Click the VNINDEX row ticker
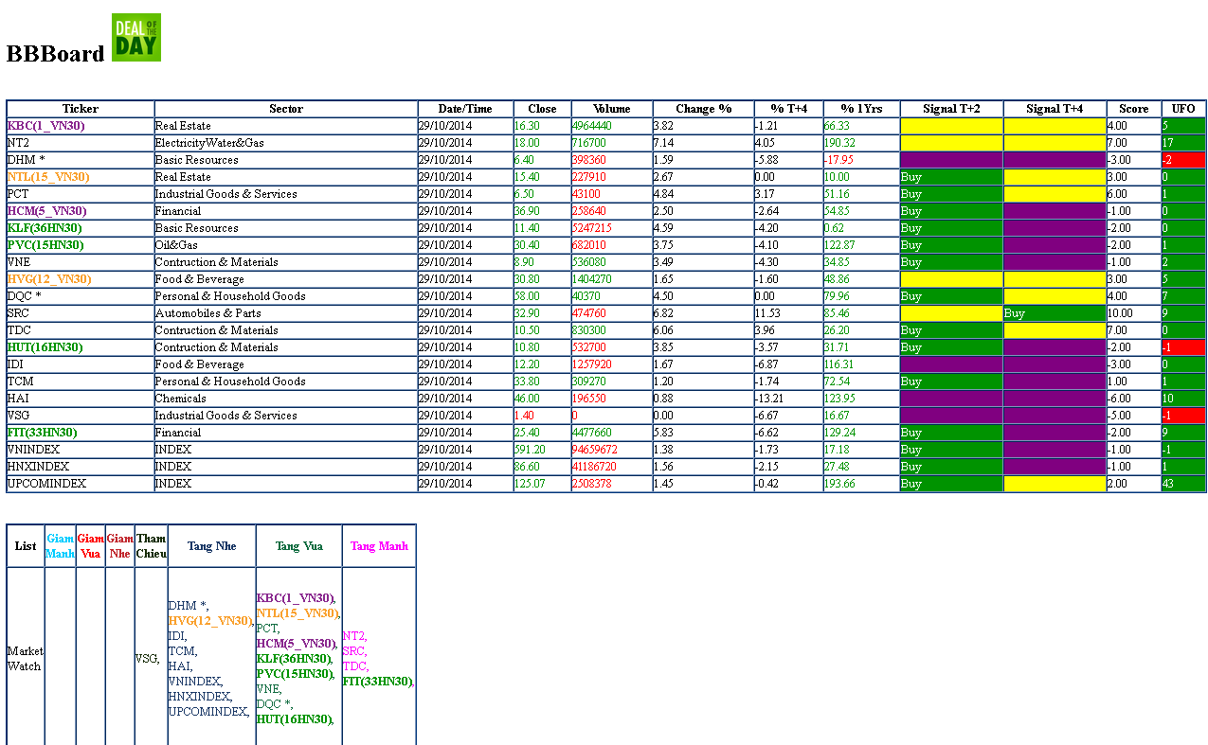The height and width of the screenshot is (745, 1208). coord(33,450)
